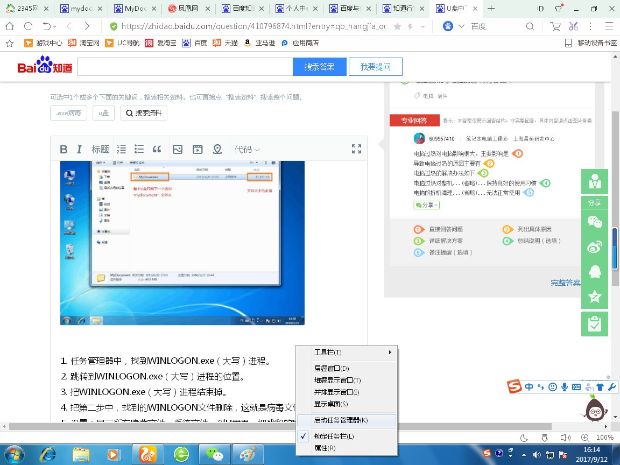
Task: Expand 工具栏(T) submenu arrow
Action: (x=390, y=352)
